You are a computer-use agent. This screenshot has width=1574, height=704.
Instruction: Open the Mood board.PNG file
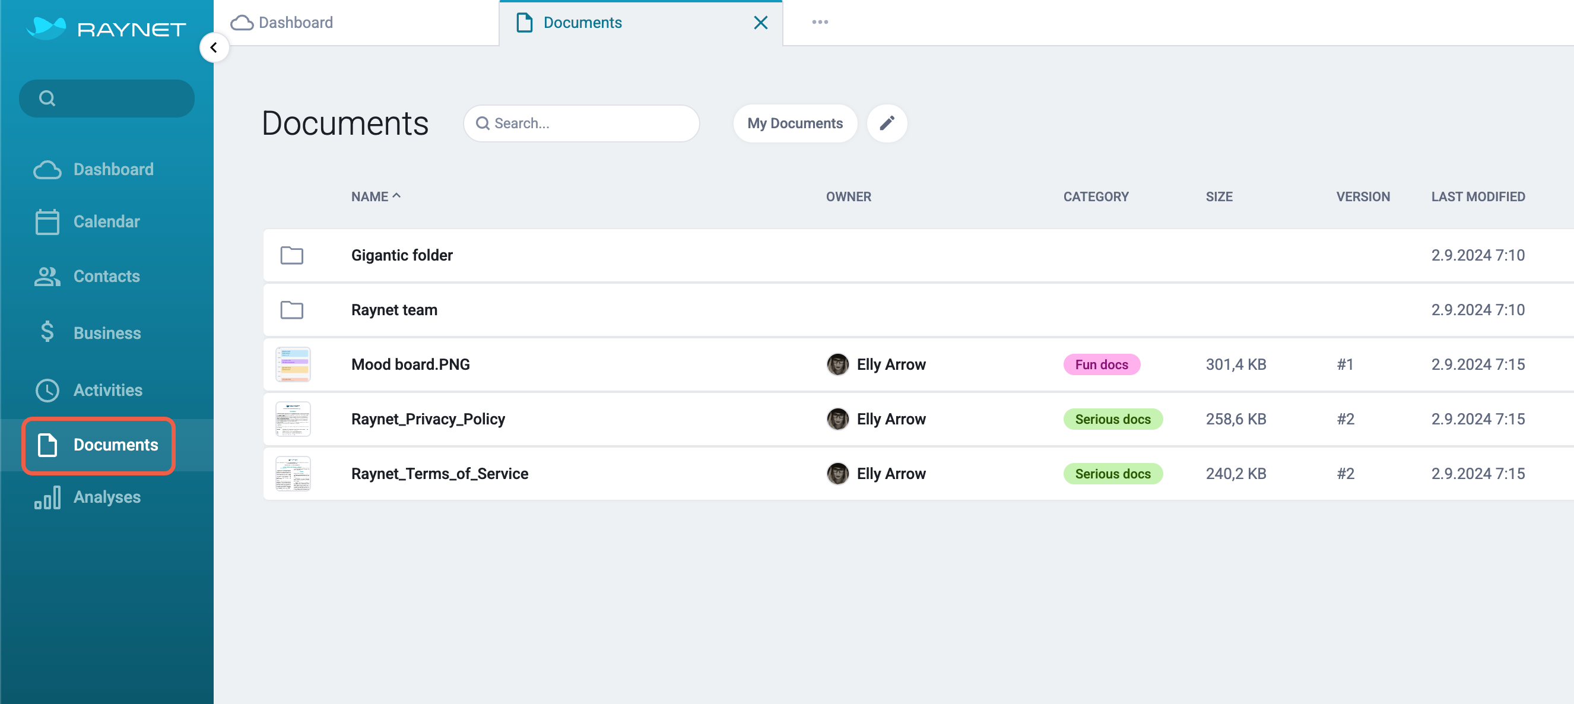(x=411, y=364)
